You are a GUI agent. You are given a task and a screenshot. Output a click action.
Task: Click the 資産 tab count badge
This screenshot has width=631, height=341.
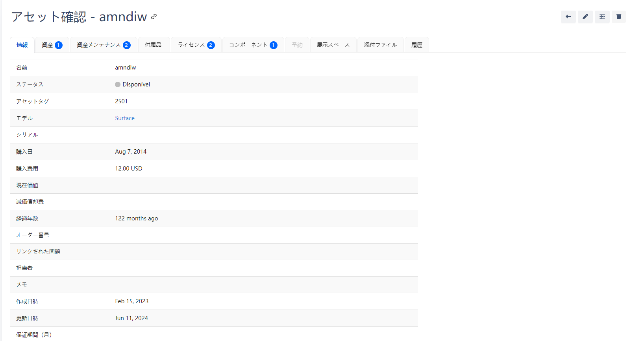pyautogui.click(x=58, y=45)
